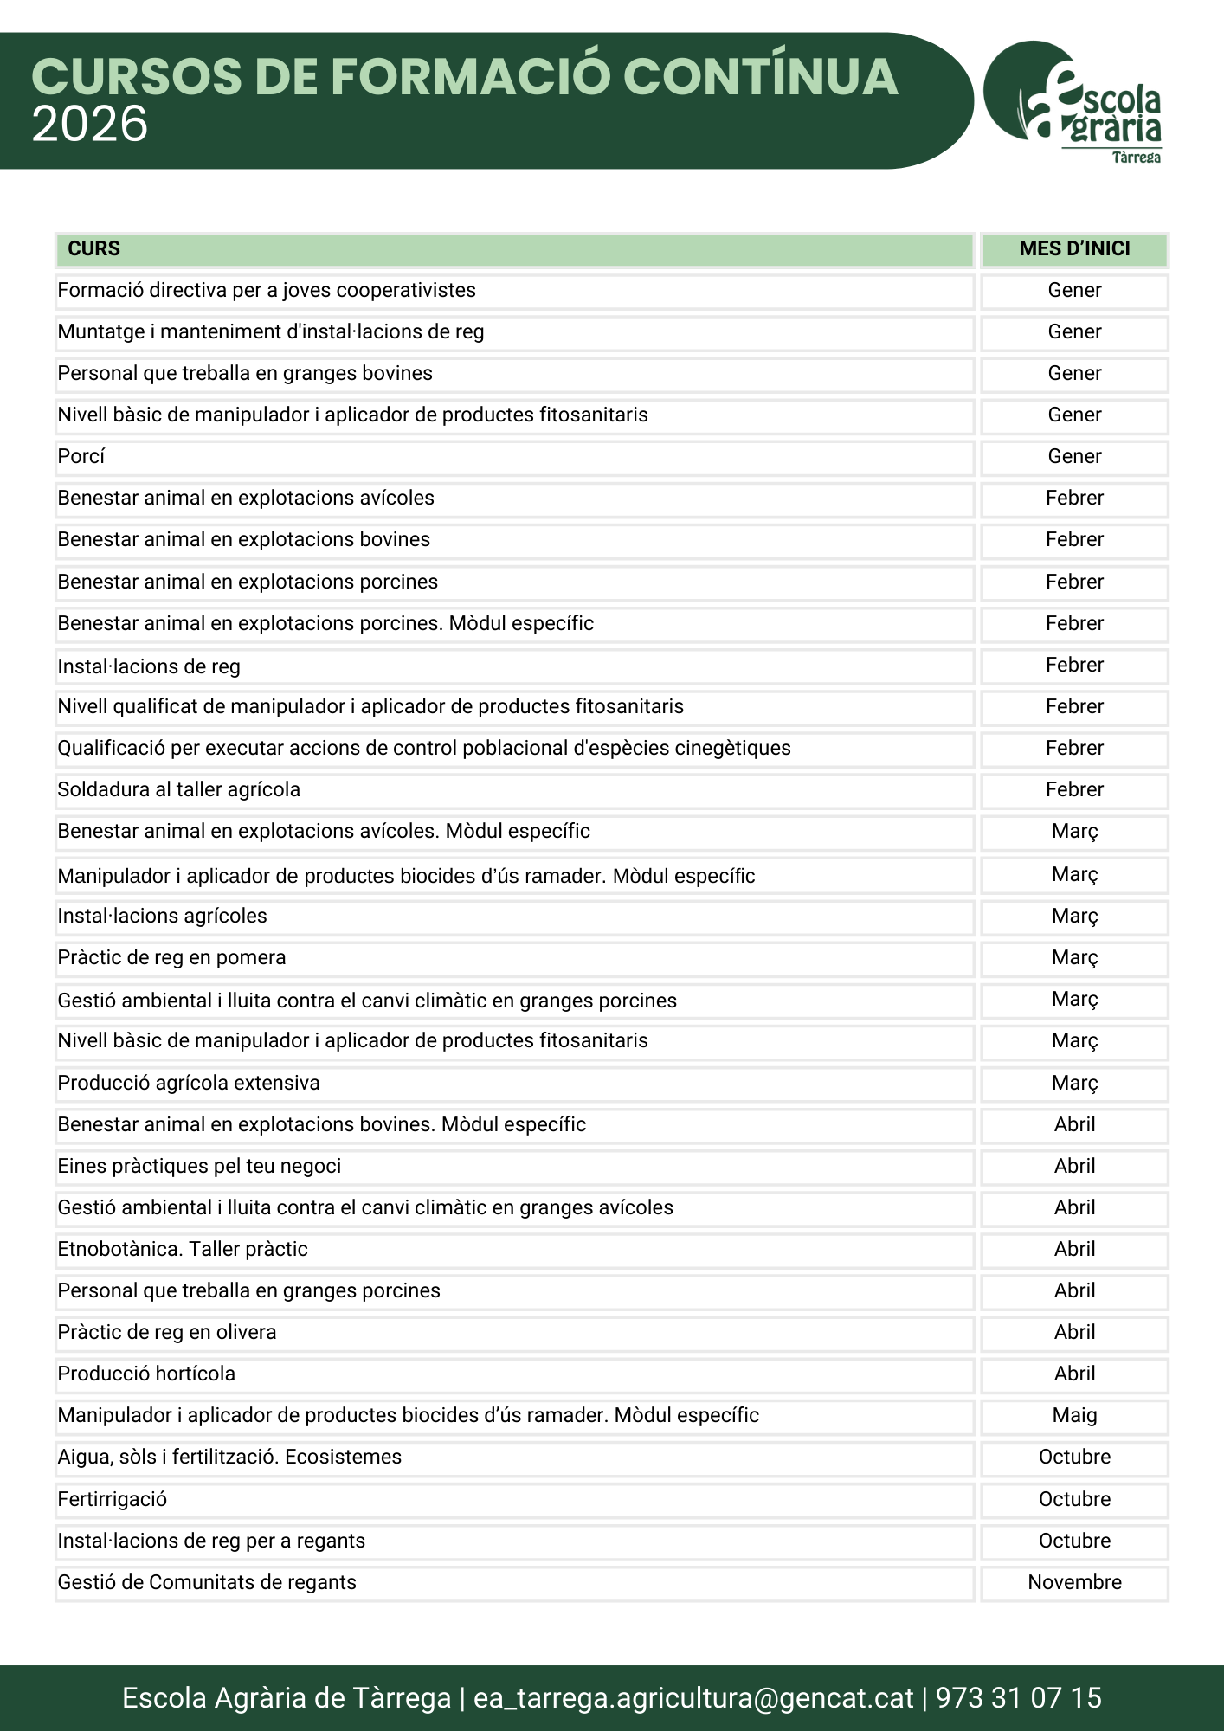
Task: Click the Escola Agrària Tàrrega logo
Action: (x=1073, y=101)
